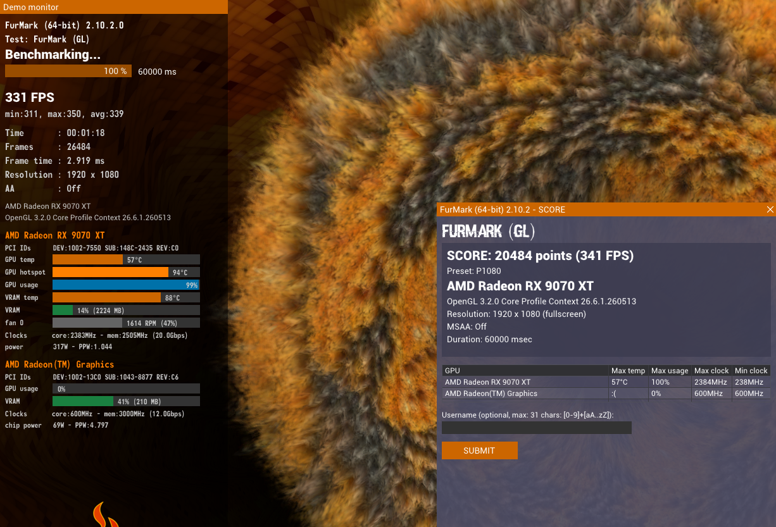Click the FURMARK (GL) heading in score dialog
Image resolution: width=776 pixels, height=527 pixels.
pyautogui.click(x=488, y=232)
